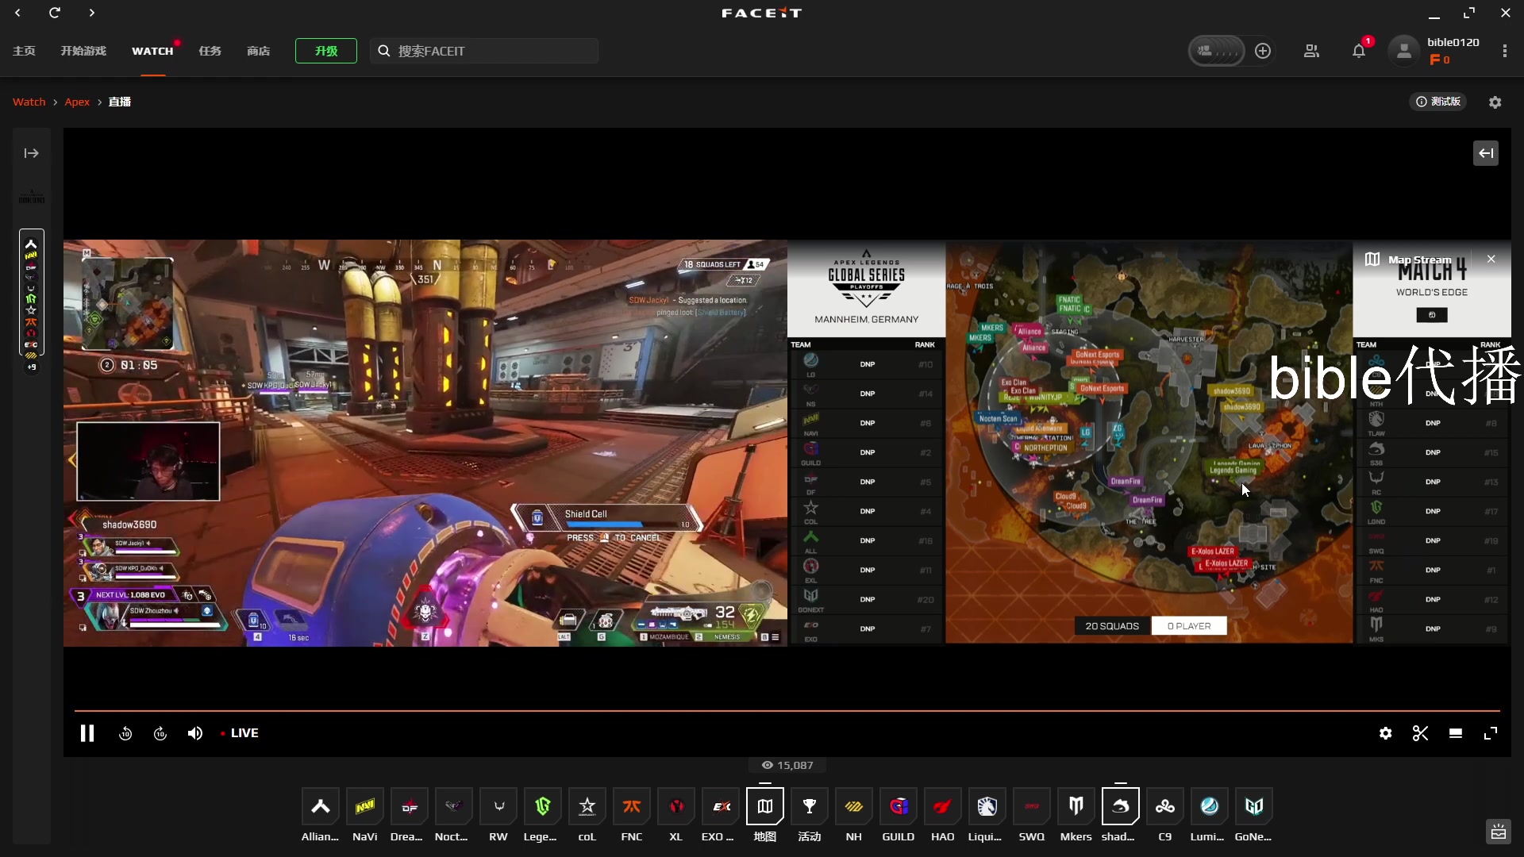The width and height of the screenshot is (1524, 857).
Task: Open the Alliance team stream
Action: coord(321,806)
